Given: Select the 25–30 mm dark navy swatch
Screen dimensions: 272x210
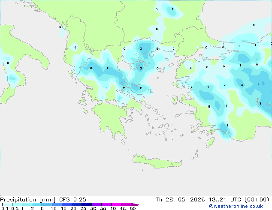Looking at the screenshot, I should tap(86, 204).
